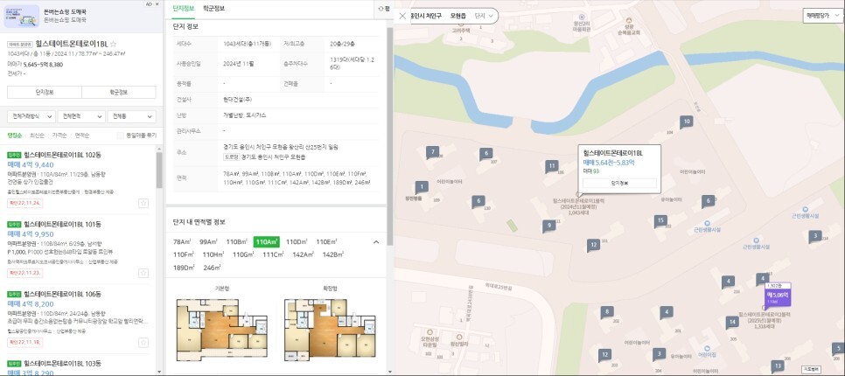
Task: Star the 106동 listing priced 4억 8,200
Action: pos(143,342)
